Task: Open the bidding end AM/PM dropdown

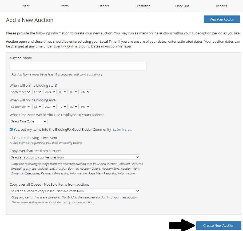Action: point(85,107)
